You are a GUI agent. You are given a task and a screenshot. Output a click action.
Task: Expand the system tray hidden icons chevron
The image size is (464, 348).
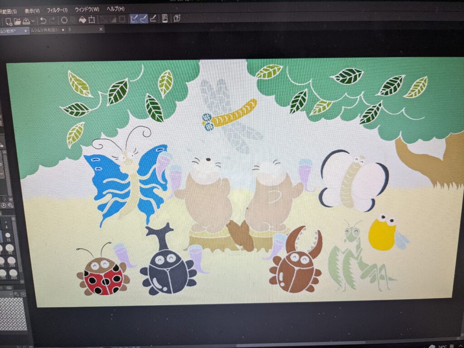click(461, 346)
